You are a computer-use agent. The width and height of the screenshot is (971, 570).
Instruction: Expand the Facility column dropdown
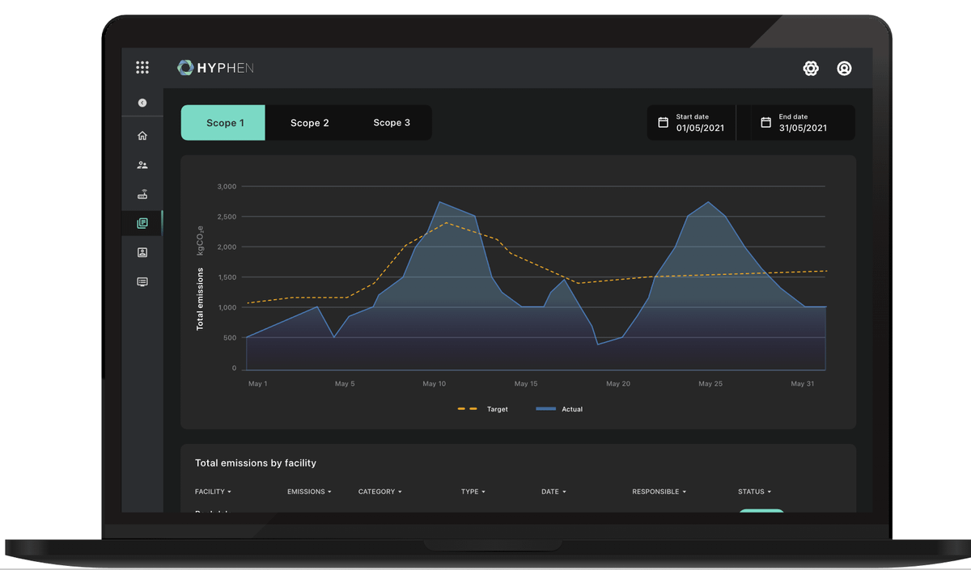click(x=213, y=492)
